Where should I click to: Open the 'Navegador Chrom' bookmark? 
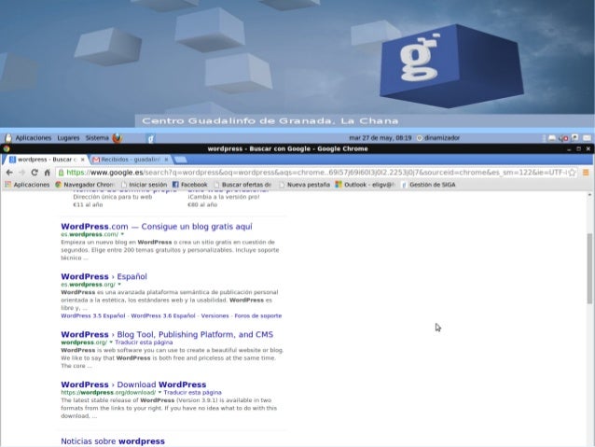pos(85,185)
